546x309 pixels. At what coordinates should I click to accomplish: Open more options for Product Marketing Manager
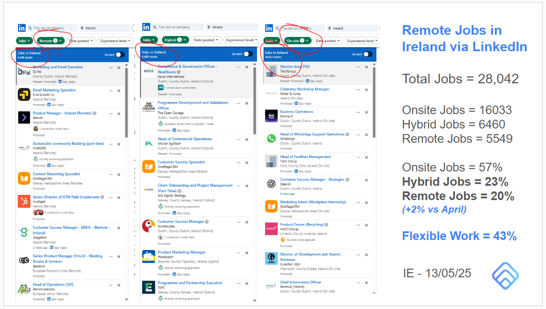[238, 253]
